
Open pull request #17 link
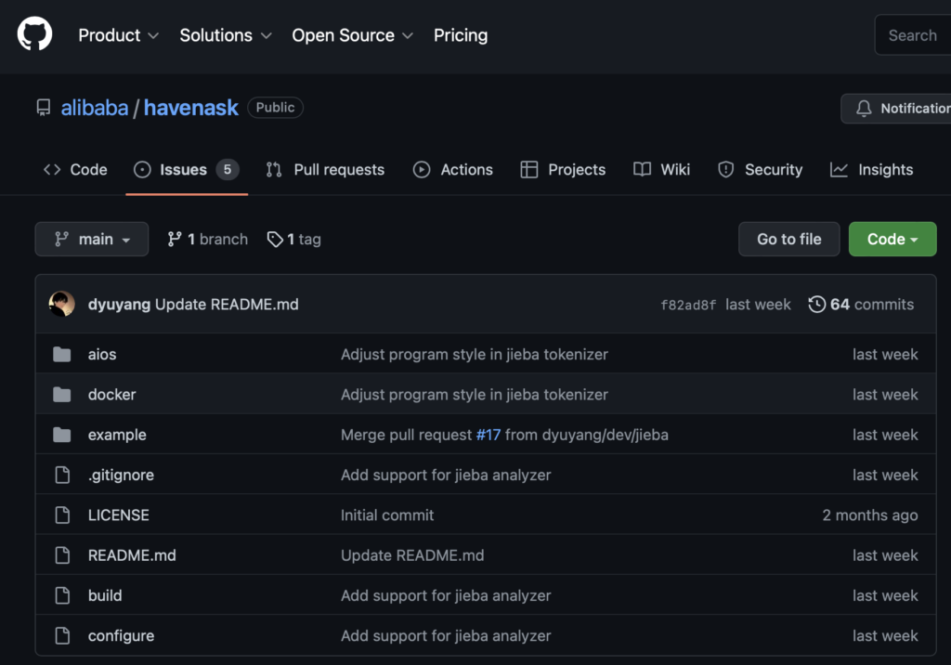tap(489, 435)
